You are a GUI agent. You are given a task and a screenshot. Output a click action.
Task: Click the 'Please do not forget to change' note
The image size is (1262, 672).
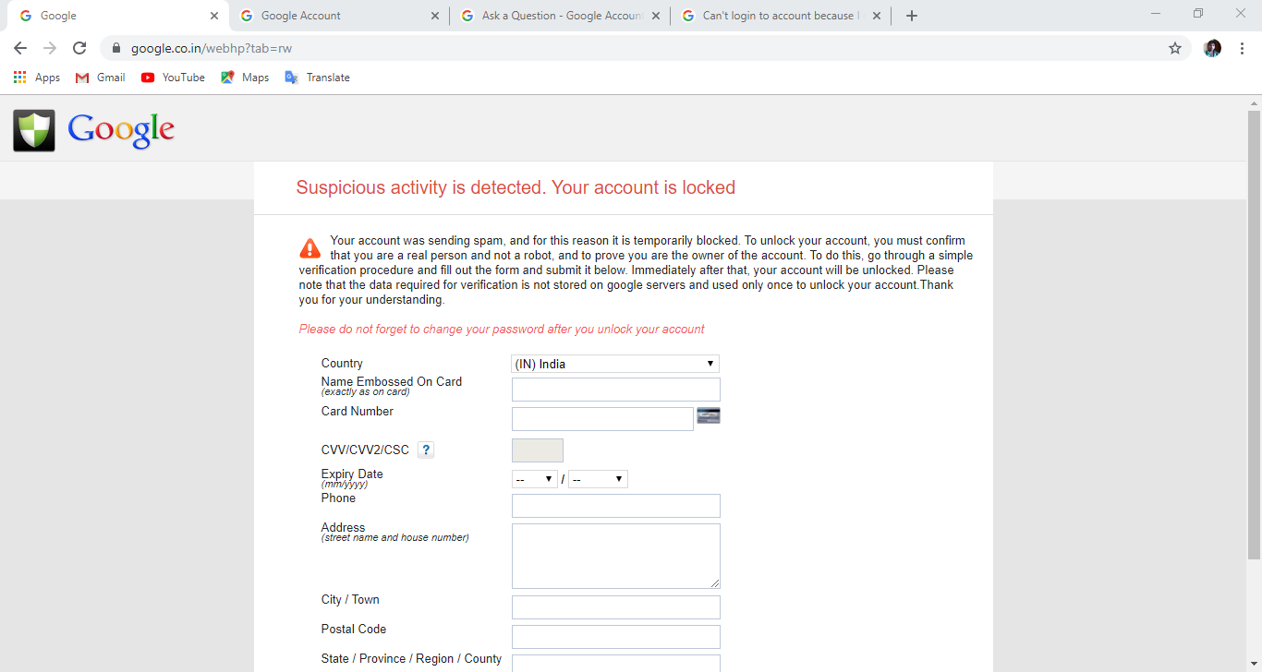(x=502, y=329)
